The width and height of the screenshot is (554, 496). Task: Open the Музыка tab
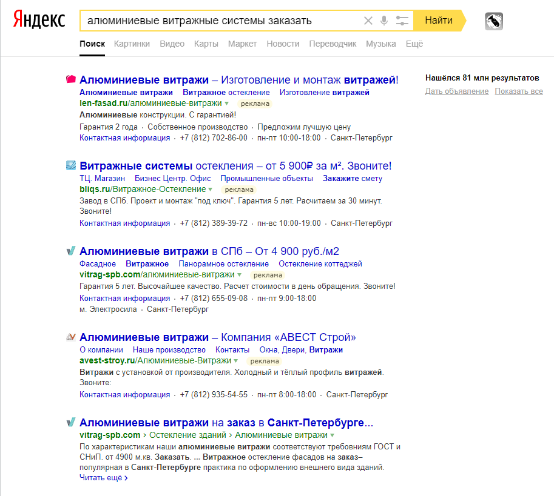pyautogui.click(x=381, y=44)
